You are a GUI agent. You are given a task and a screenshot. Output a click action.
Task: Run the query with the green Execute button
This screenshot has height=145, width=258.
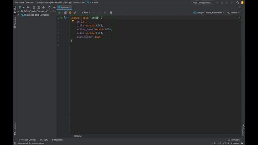point(60,12)
